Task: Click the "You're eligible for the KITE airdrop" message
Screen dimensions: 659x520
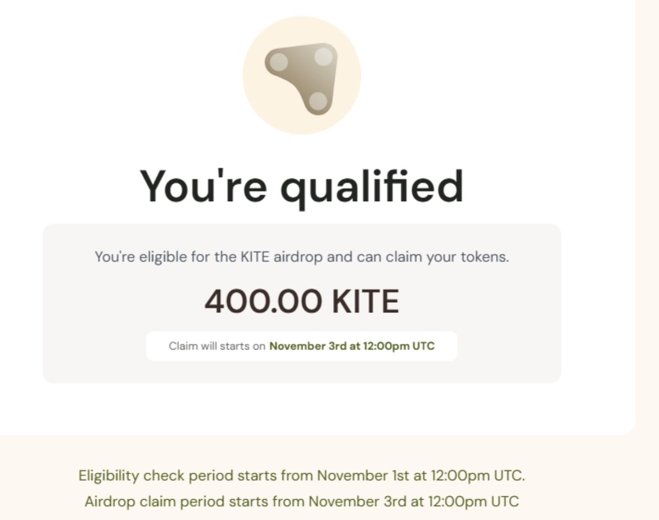Action: tap(302, 257)
